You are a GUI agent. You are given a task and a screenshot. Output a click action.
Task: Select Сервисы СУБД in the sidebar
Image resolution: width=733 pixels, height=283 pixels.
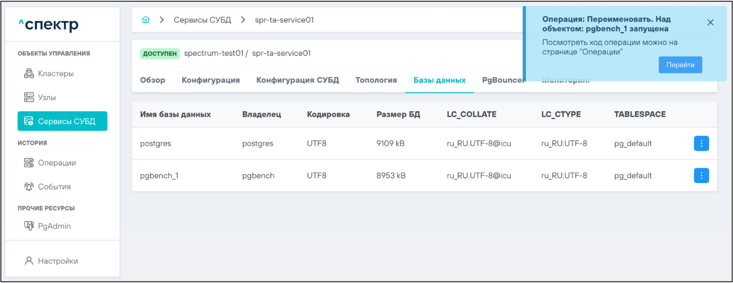(x=62, y=121)
